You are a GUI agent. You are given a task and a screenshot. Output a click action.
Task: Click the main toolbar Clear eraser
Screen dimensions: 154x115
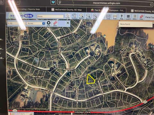[141, 17]
